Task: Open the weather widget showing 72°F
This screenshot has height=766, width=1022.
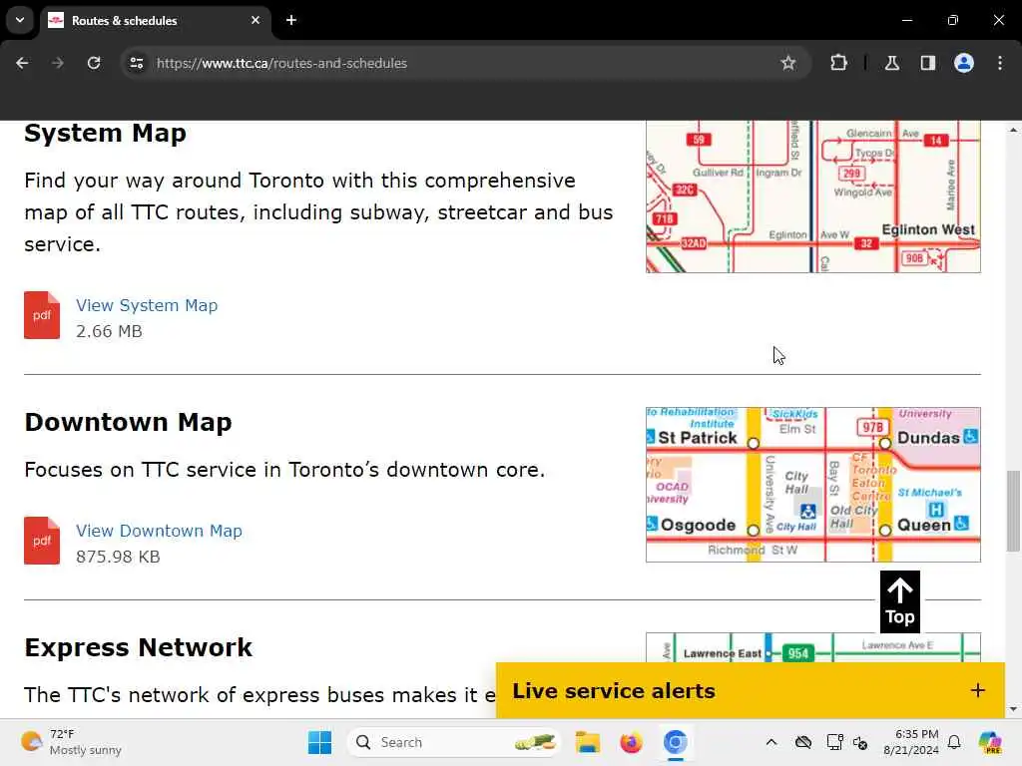Action: (71, 742)
